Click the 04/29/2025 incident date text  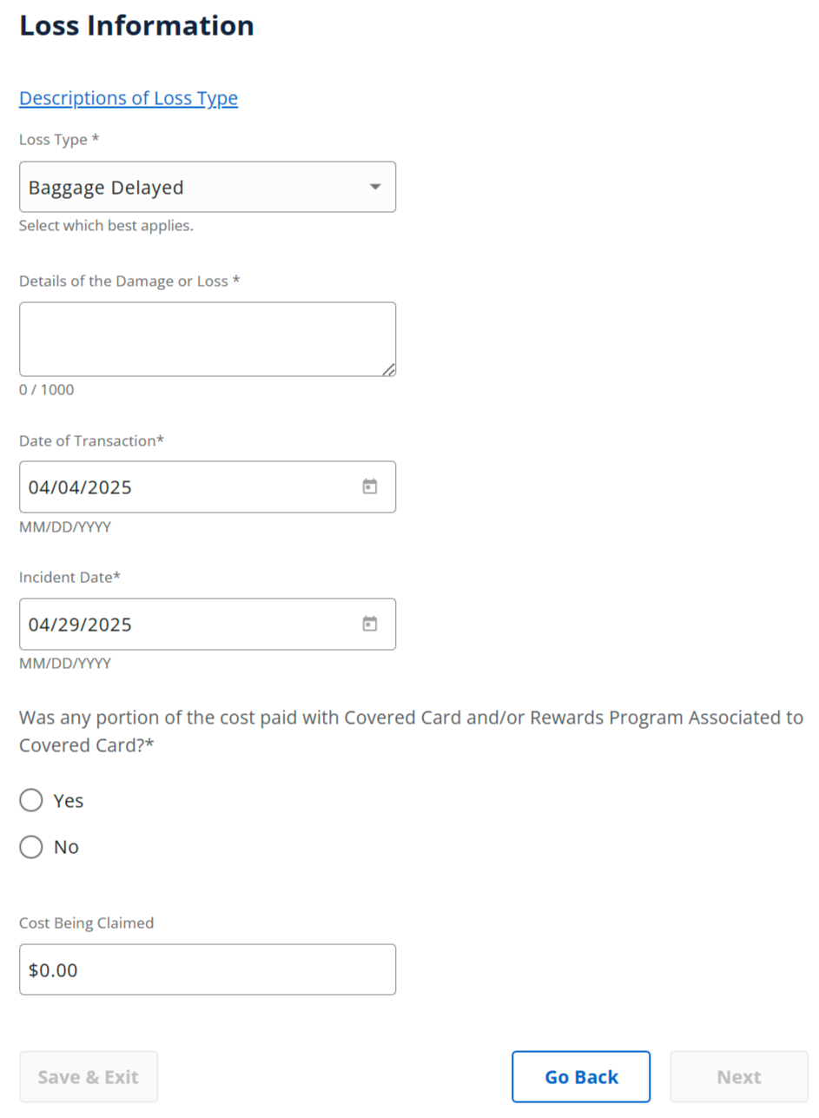[x=80, y=625]
